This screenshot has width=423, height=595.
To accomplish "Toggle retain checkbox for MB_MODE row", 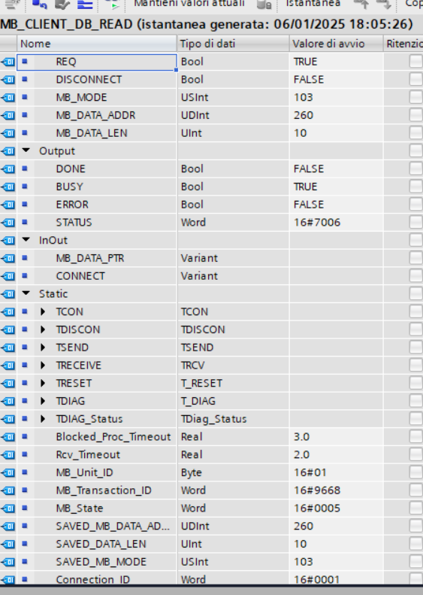I will click(415, 97).
